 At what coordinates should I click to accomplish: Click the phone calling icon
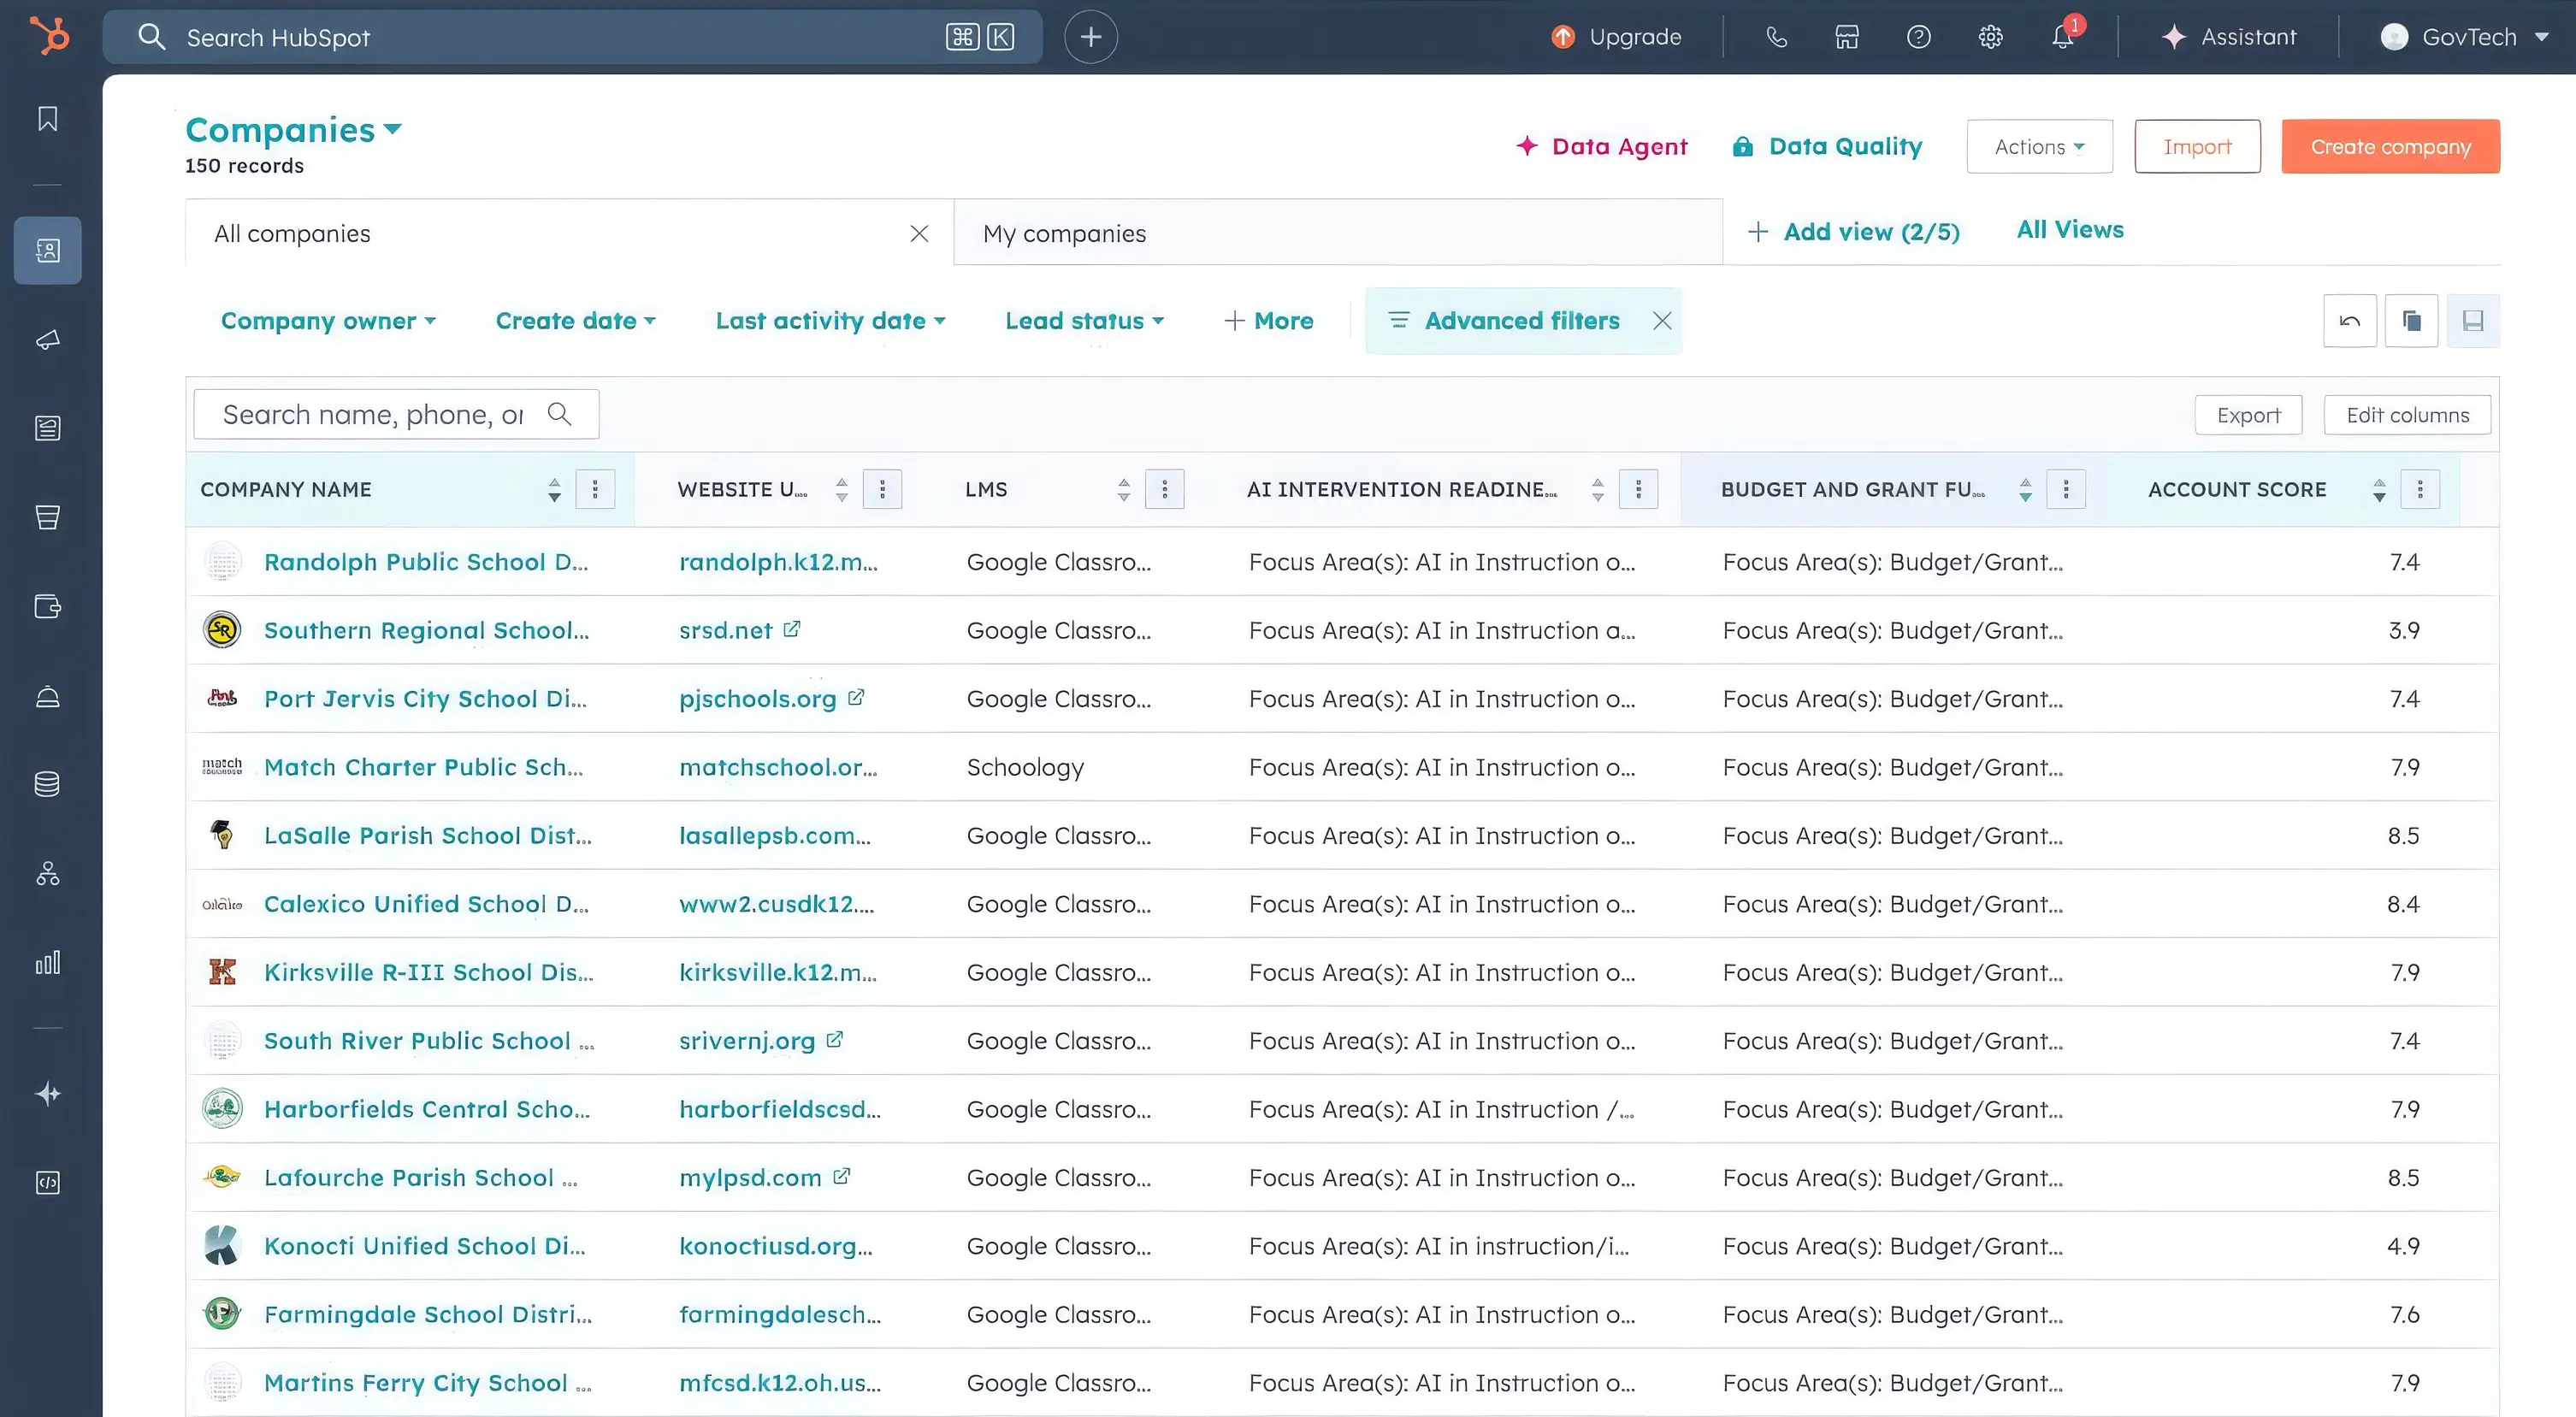pos(1776,37)
